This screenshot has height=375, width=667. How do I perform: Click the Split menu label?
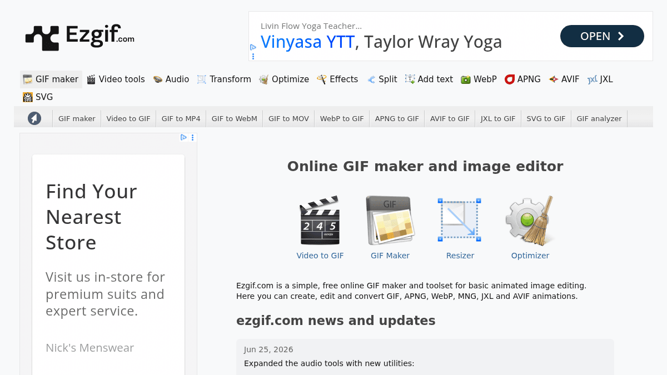coord(388,79)
